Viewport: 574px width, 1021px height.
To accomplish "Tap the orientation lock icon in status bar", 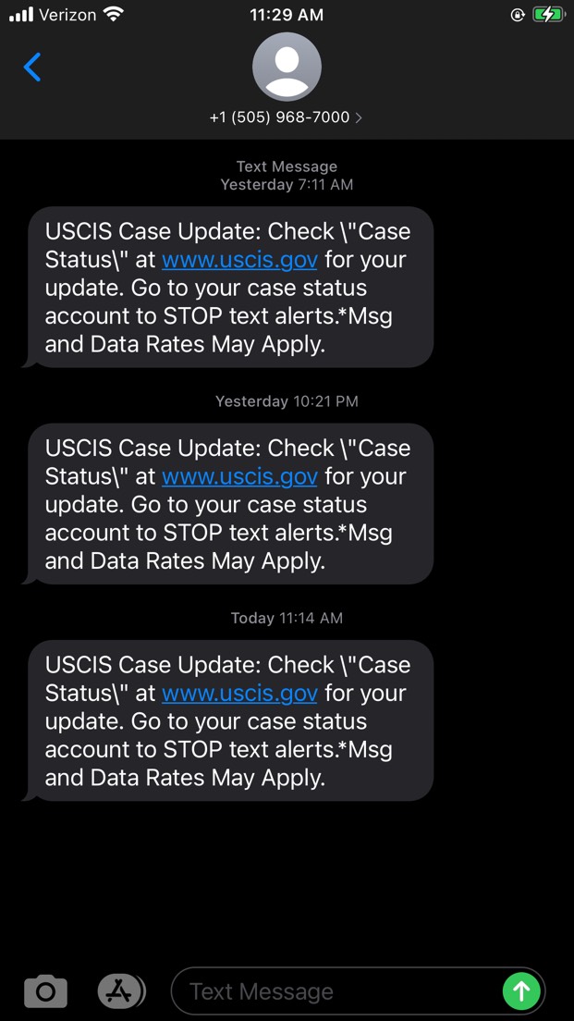I will pos(518,14).
